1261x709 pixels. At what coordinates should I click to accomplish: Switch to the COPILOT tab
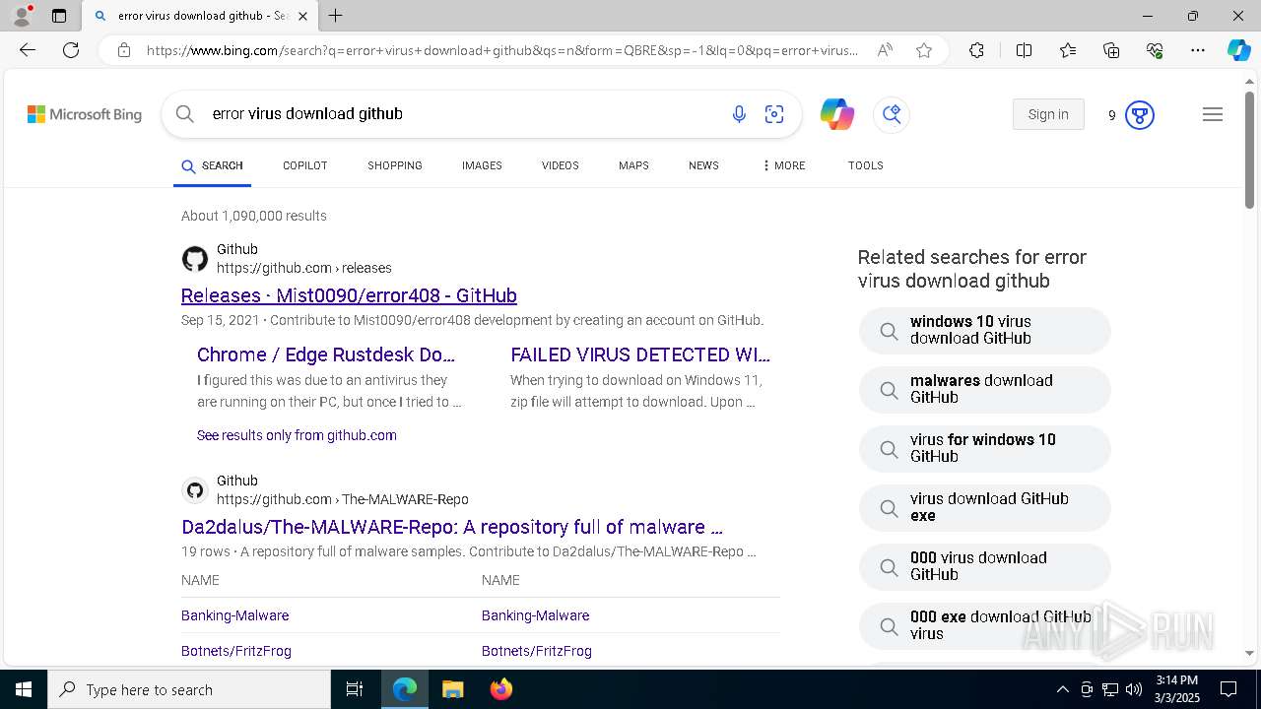coord(304,165)
